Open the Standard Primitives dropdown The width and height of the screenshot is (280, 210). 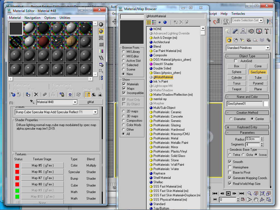(268, 48)
